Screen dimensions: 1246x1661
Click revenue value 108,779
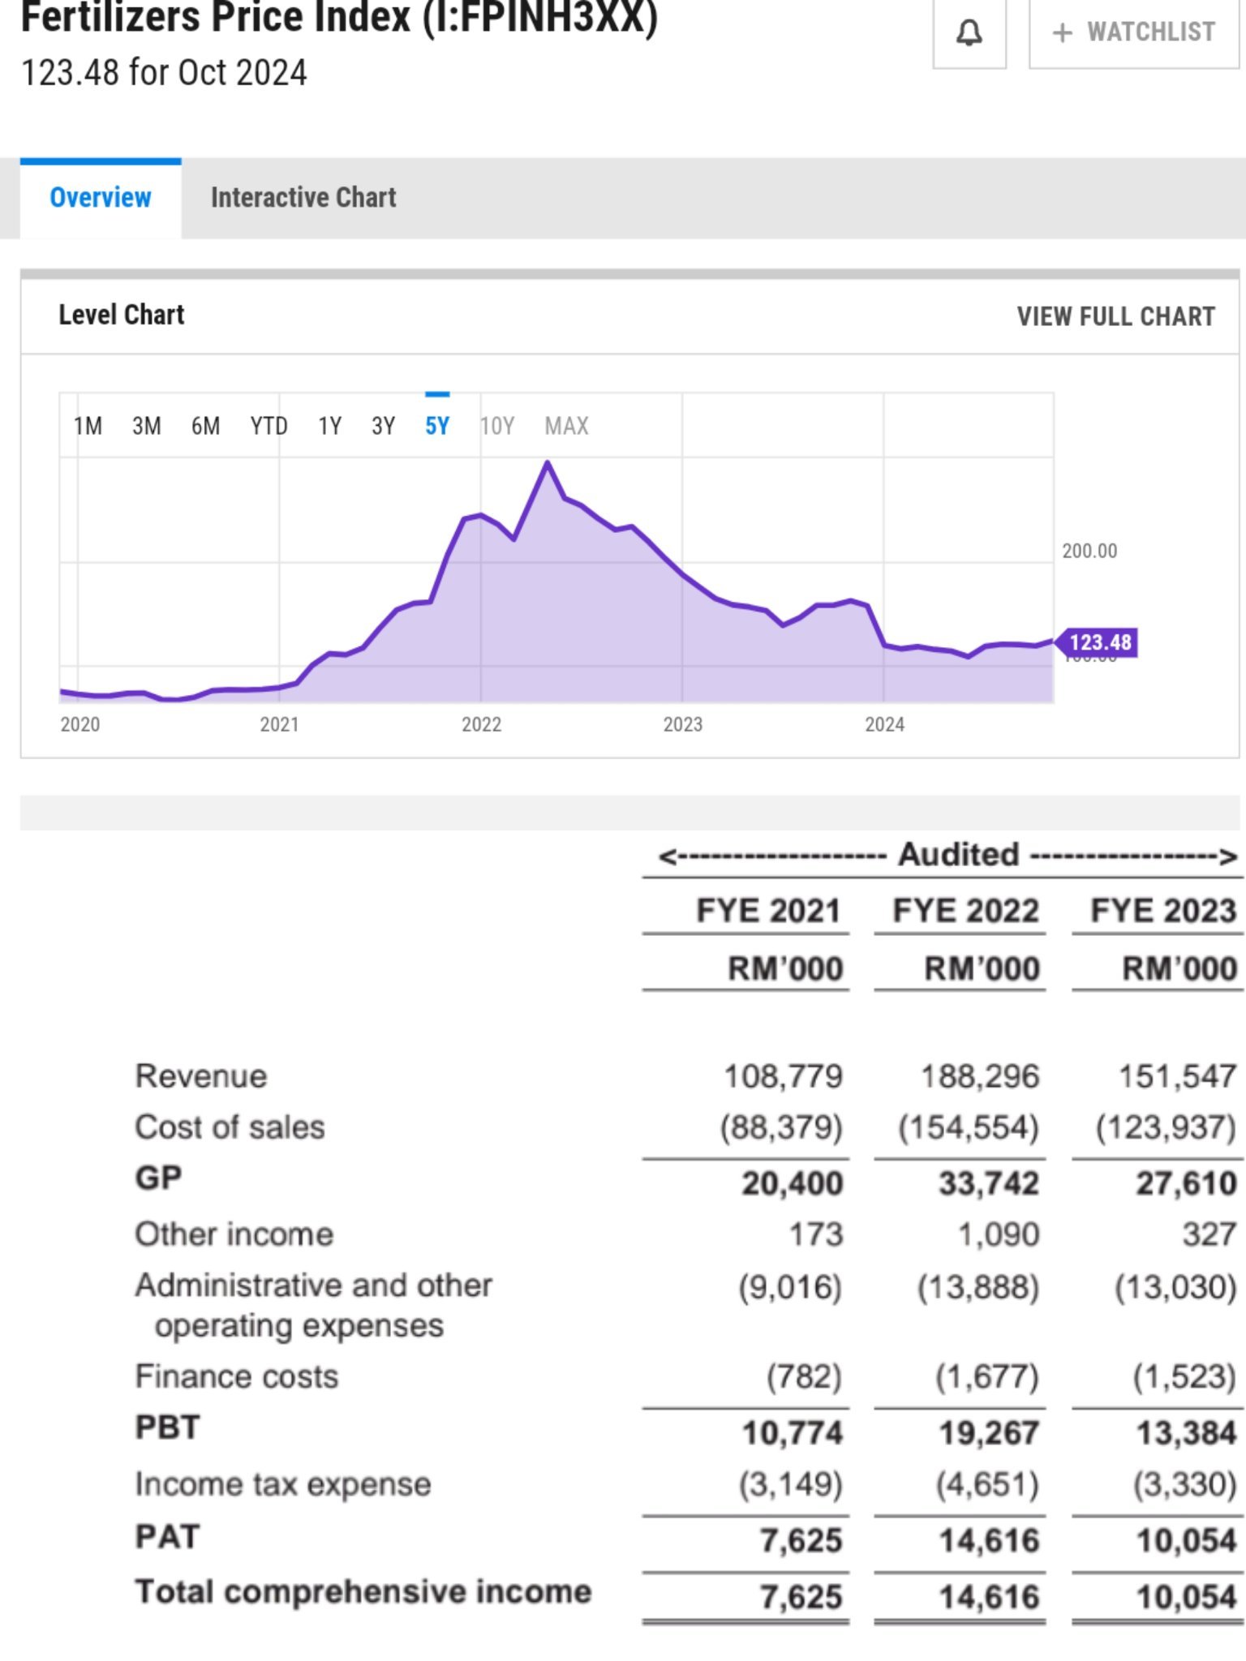click(x=783, y=1076)
